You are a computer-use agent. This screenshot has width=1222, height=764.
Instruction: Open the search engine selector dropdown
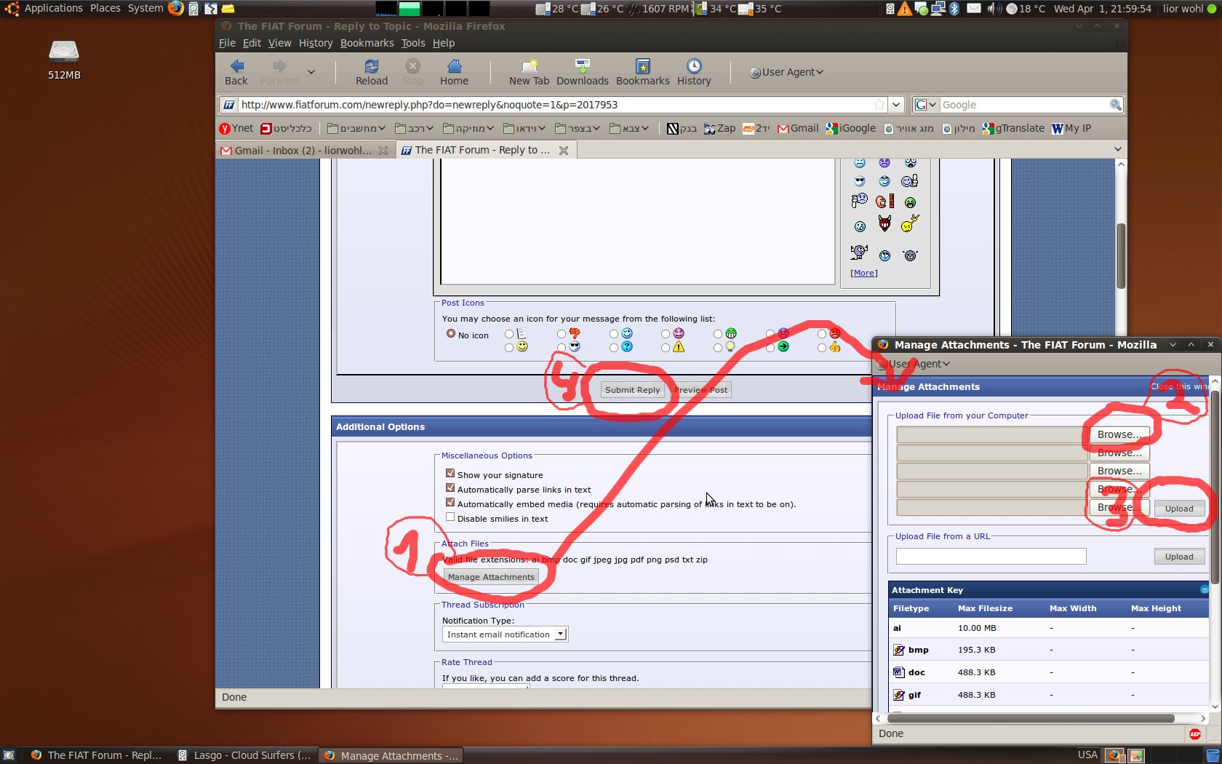(925, 105)
